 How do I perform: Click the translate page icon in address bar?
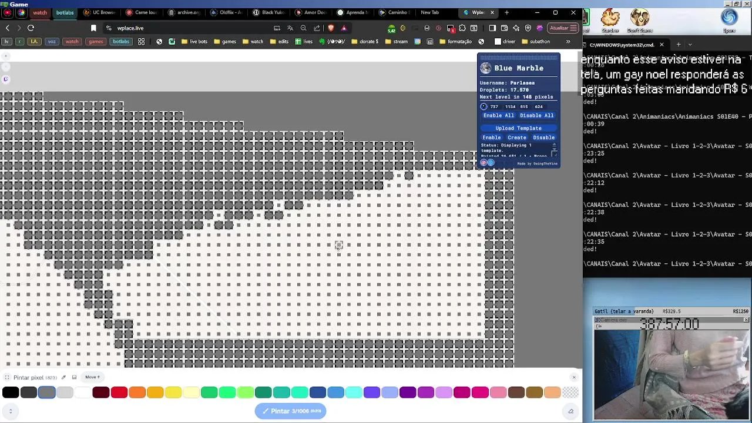click(290, 28)
